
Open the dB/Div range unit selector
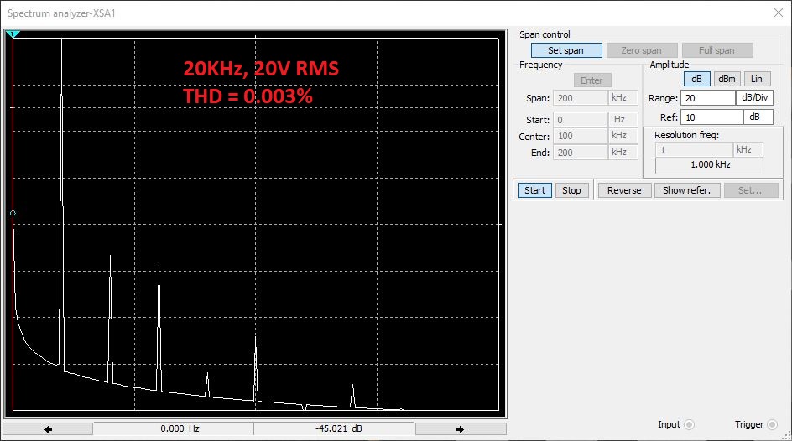click(754, 98)
